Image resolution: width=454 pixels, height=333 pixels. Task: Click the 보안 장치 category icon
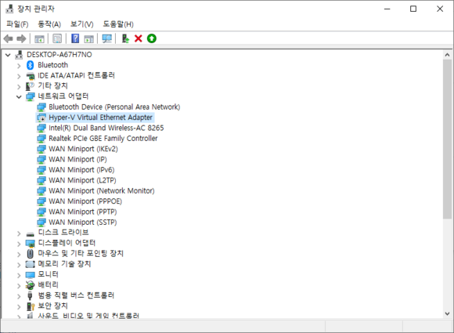click(x=30, y=306)
